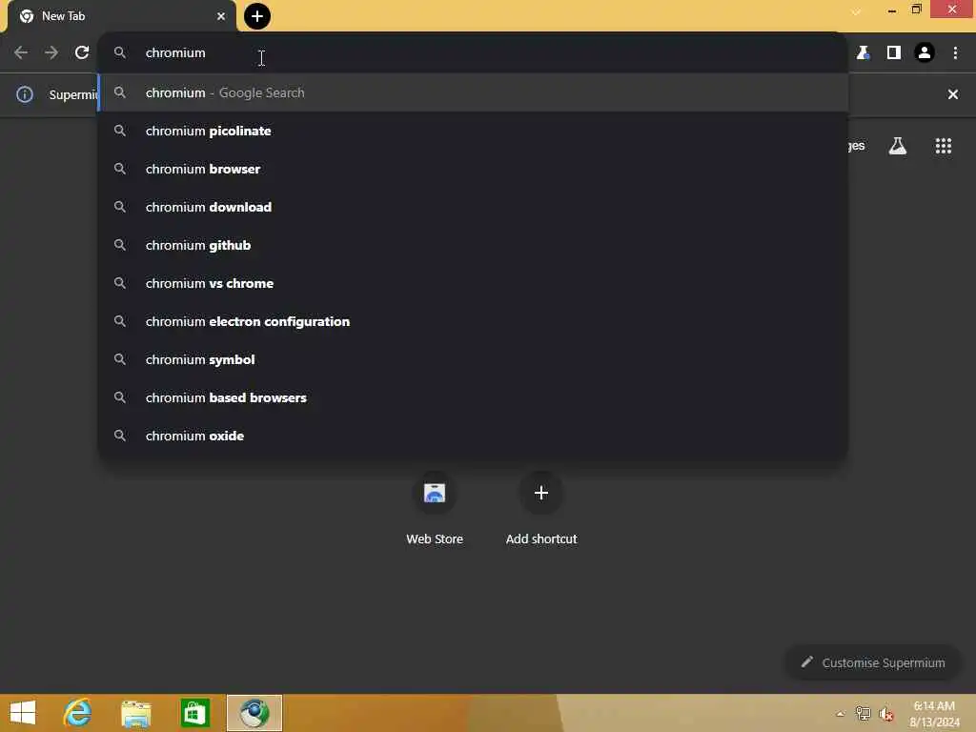The width and height of the screenshot is (976, 732).
Task: Open Windows Store from taskbar
Action: click(194, 713)
